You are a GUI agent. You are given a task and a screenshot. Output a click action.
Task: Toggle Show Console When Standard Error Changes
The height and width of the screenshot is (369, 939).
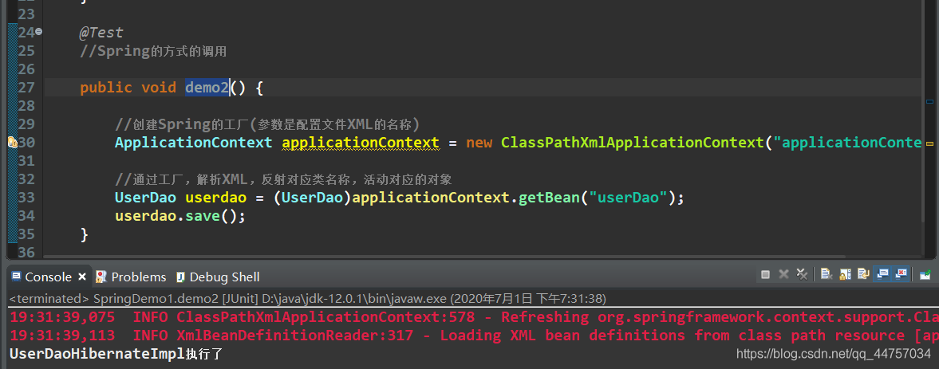point(900,274)
